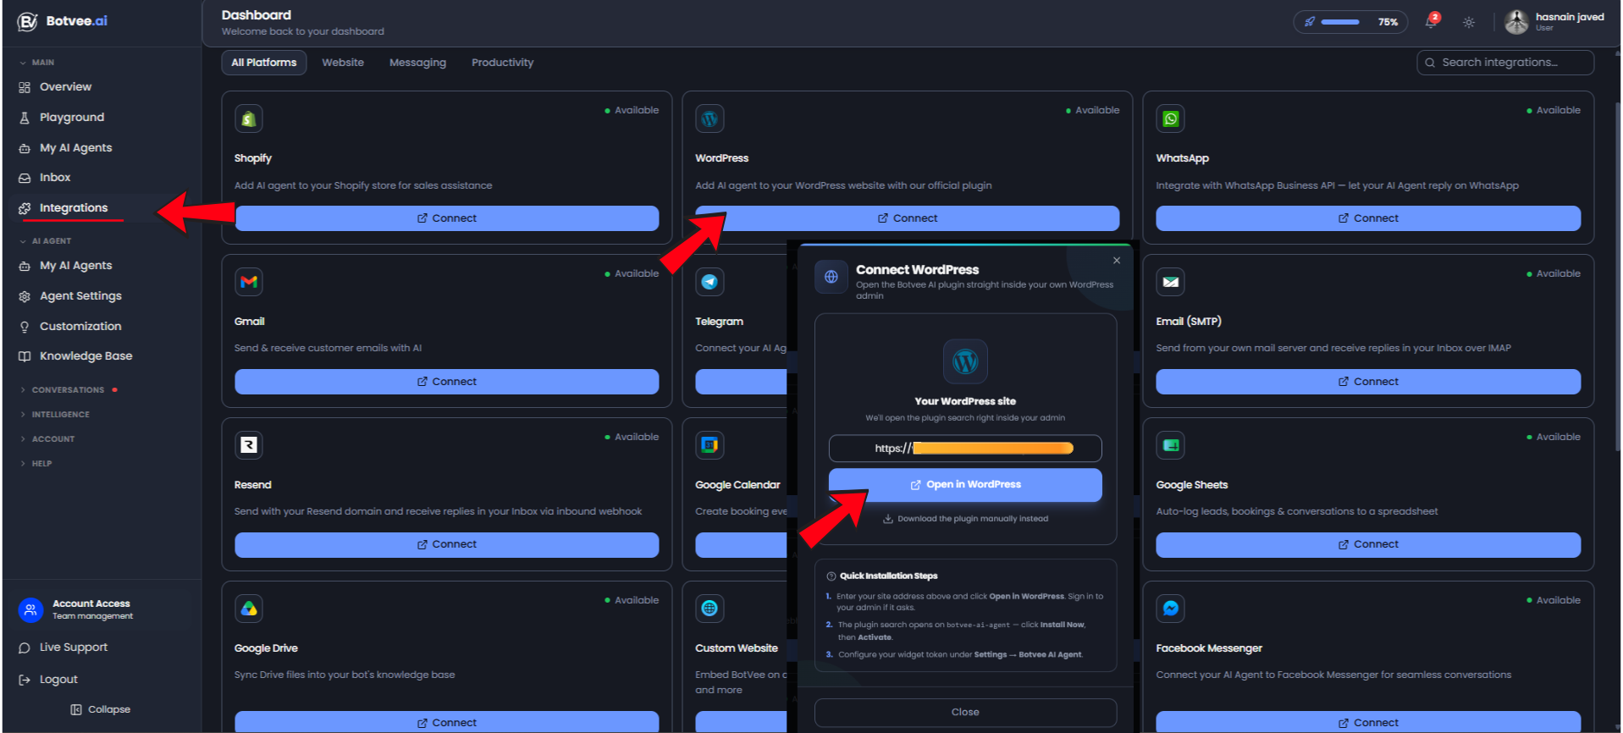Click the Email (SMTP) envelope icon
This screenshot has height=733, width=1623.
(1170, 283)
